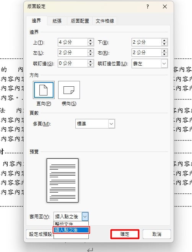The width and height of the screenshot is (192, 252).
Task: Increase left margin spinner up arrow
Action: click(x=91, y=51)
